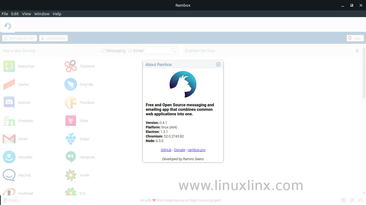Image resolution: width=366 pixels, height=205 pixels.
Task: Click the Rambox logo in About dialog
Action: (183, 84)
